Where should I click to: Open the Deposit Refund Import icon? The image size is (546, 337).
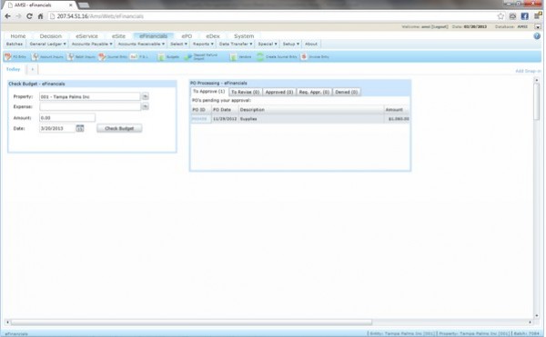[201, 56]
